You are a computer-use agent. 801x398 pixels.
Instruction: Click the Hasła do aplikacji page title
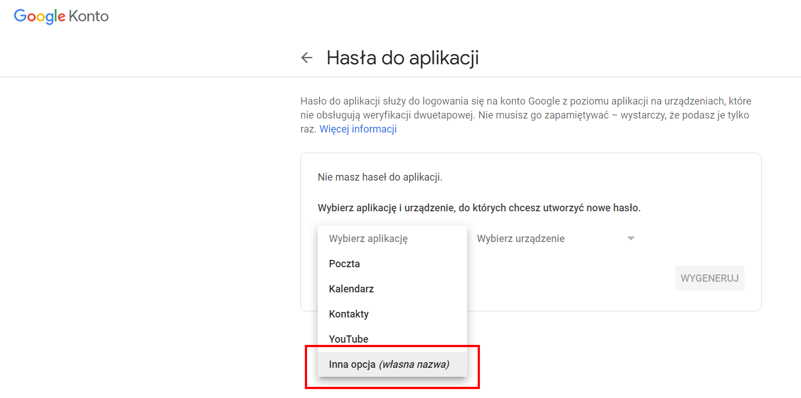[x=403, y=58]
